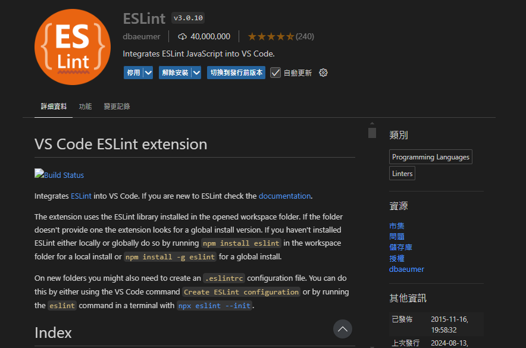526x348 pixels.
Task: Open the 授權 resource link
Action: (x=396, y=259)
